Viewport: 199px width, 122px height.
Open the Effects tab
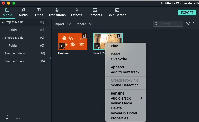coord(76,13)
